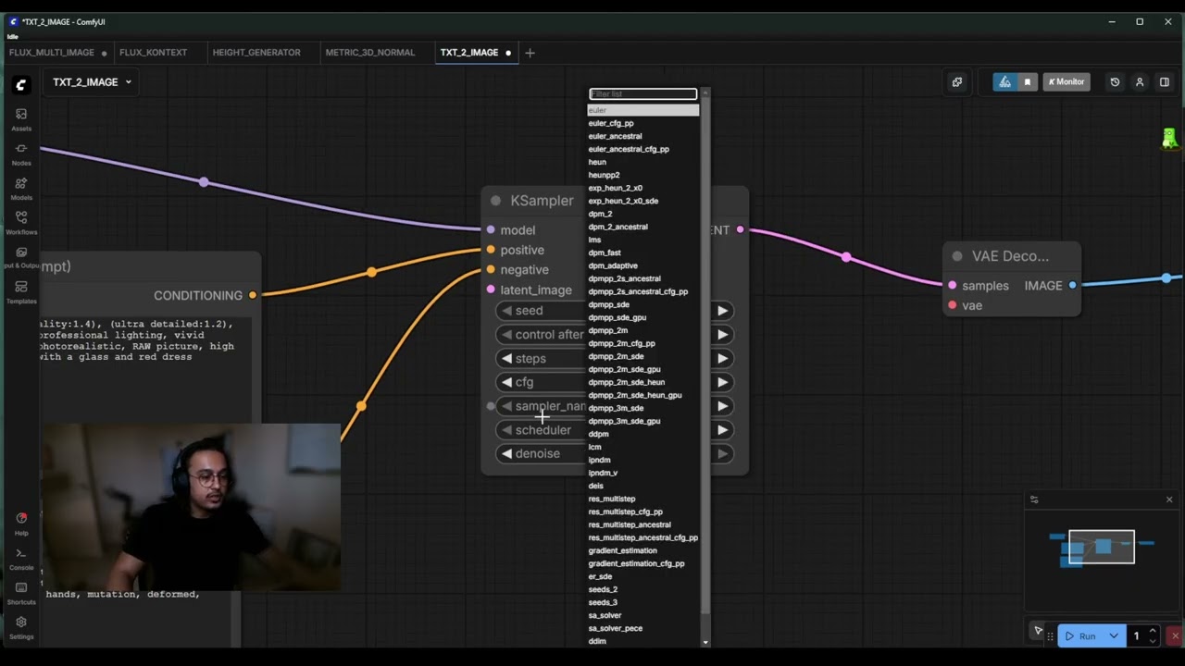The width and height of the screenshot is (1185, 666).
Task: Open minimap settings sliders icon
Action: pyautogui.click(x=1034, y=499)
